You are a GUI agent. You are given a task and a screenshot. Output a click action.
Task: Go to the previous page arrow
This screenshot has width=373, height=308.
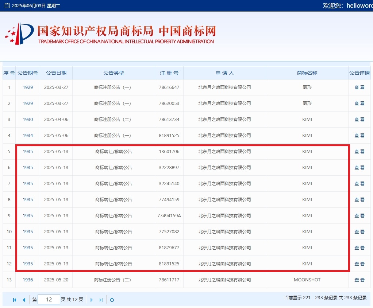(24, 300)
